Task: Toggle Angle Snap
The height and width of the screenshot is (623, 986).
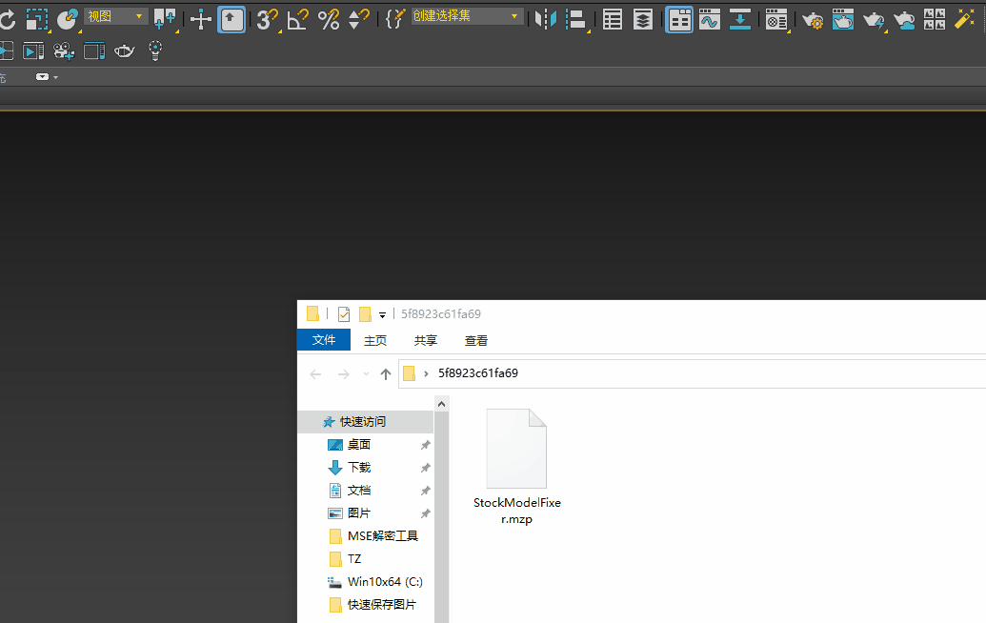Action: pos(297,19)
